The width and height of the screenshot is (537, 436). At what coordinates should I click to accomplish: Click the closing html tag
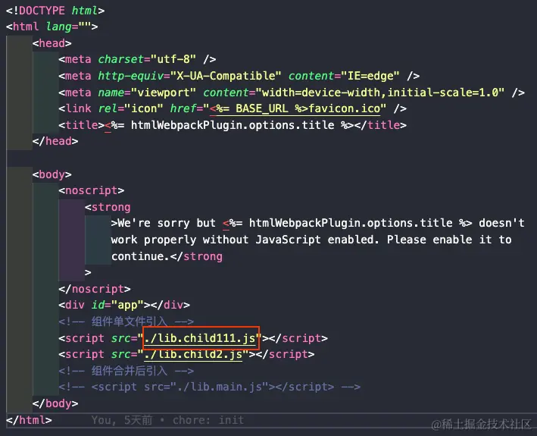[x=29, y=420]
